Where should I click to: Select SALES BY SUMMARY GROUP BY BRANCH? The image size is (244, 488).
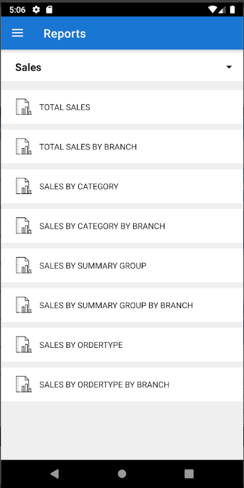click(x=122, y=305)
